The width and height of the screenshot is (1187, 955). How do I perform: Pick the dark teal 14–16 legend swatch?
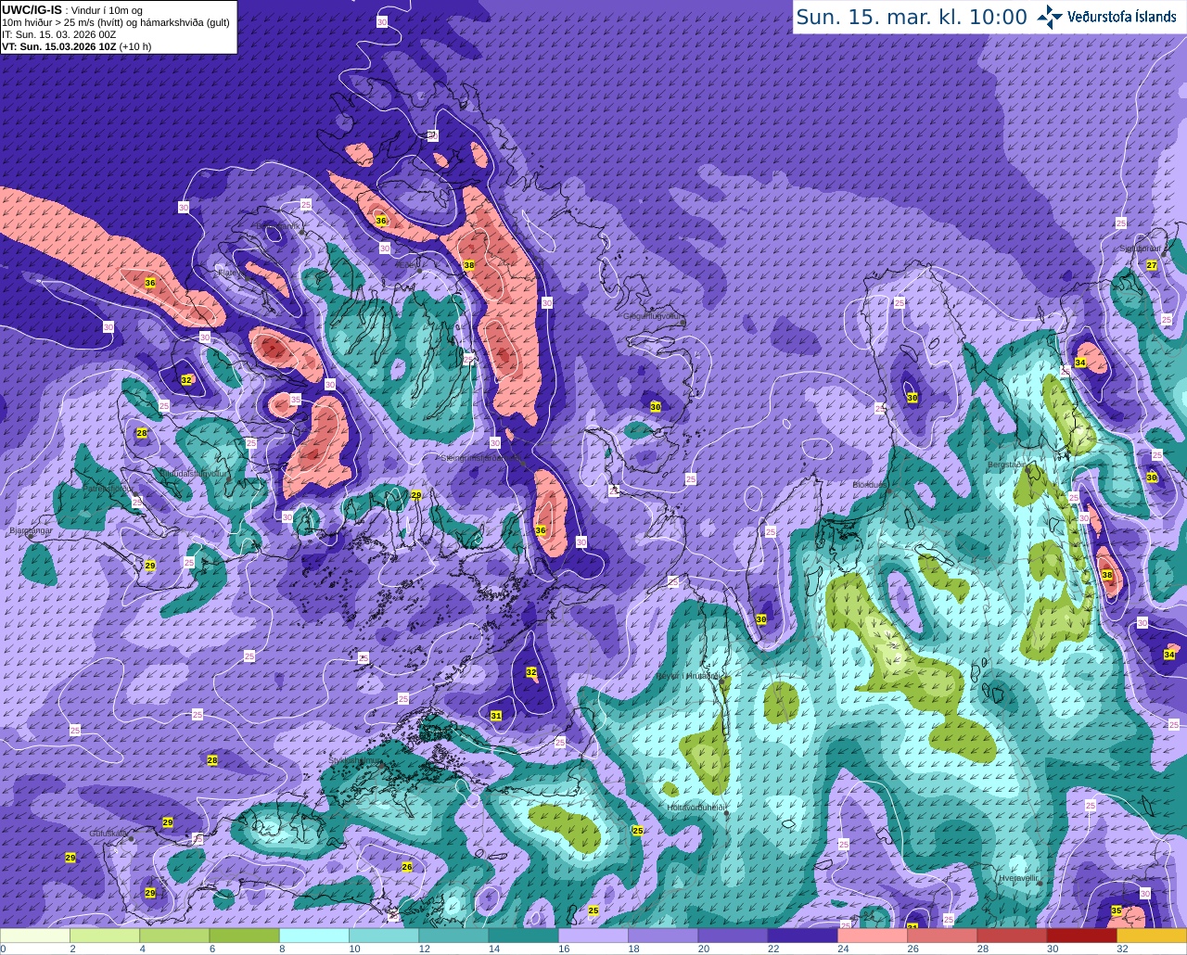524,936
